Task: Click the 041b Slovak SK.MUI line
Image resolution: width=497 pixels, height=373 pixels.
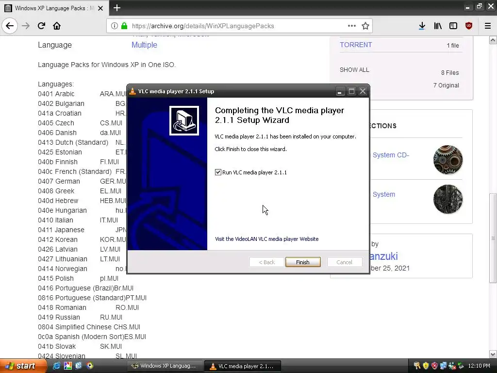Action: (80, 346)
